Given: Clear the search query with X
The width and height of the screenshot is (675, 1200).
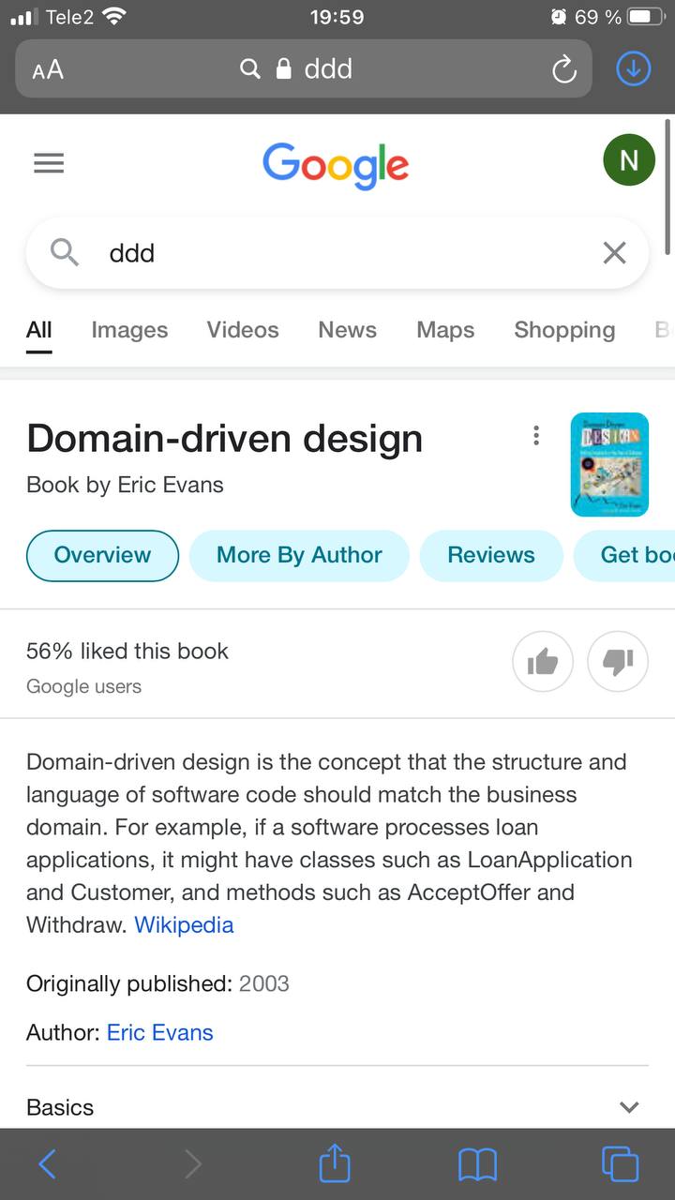Looking at the screenshot, I should [x=614, y=252].
